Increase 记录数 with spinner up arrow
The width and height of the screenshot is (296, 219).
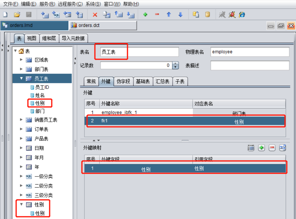[175, 64]
